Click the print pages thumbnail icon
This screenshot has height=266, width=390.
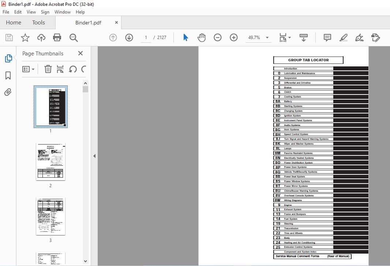point(60,69)
